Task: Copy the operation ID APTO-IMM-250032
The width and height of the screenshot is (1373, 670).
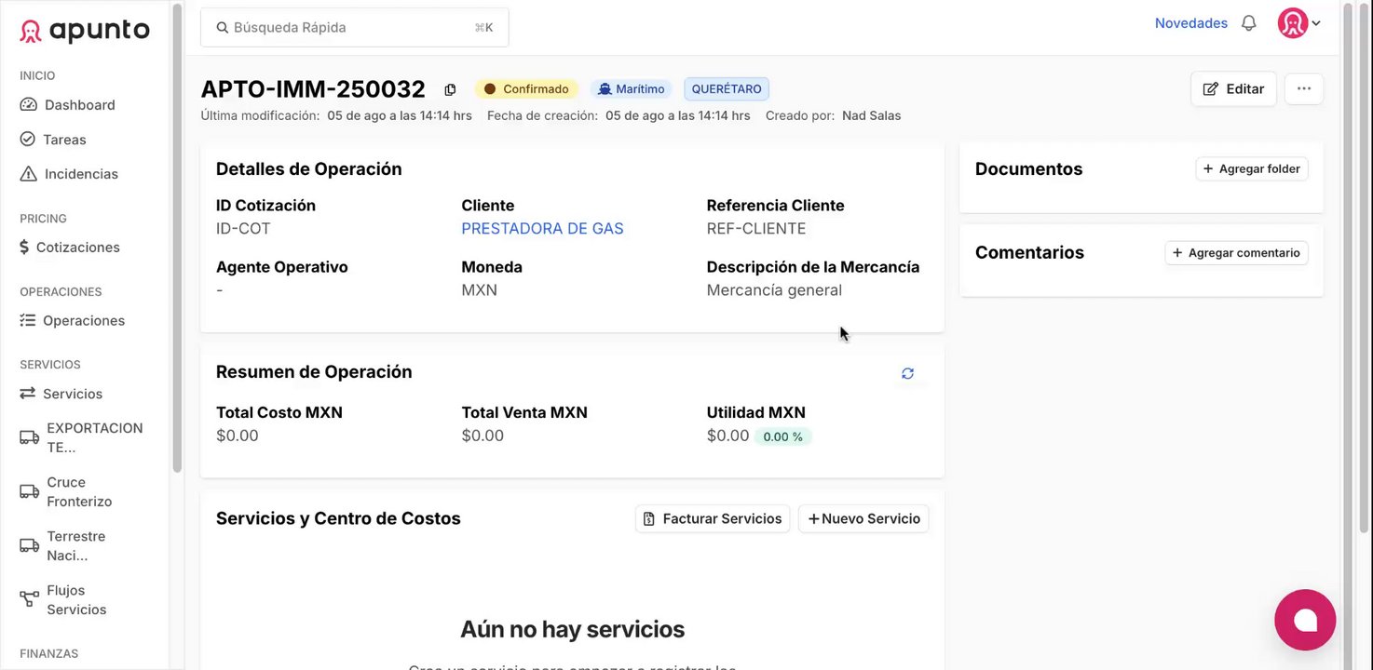Action: coord(450,89)
